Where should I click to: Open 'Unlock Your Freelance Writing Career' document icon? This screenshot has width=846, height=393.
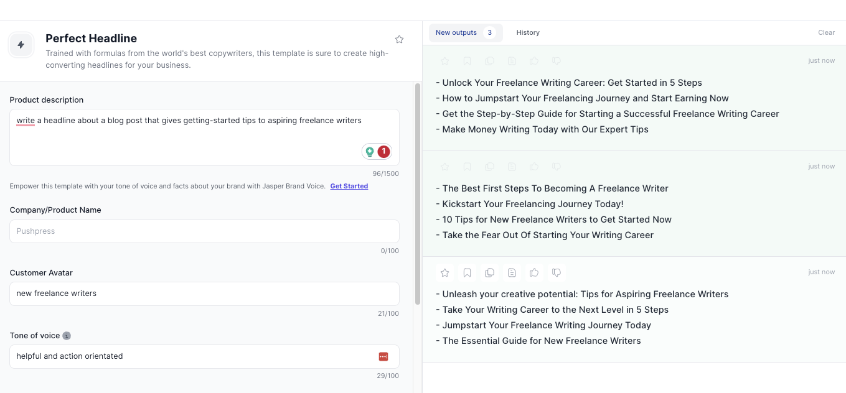coord(512,61)
